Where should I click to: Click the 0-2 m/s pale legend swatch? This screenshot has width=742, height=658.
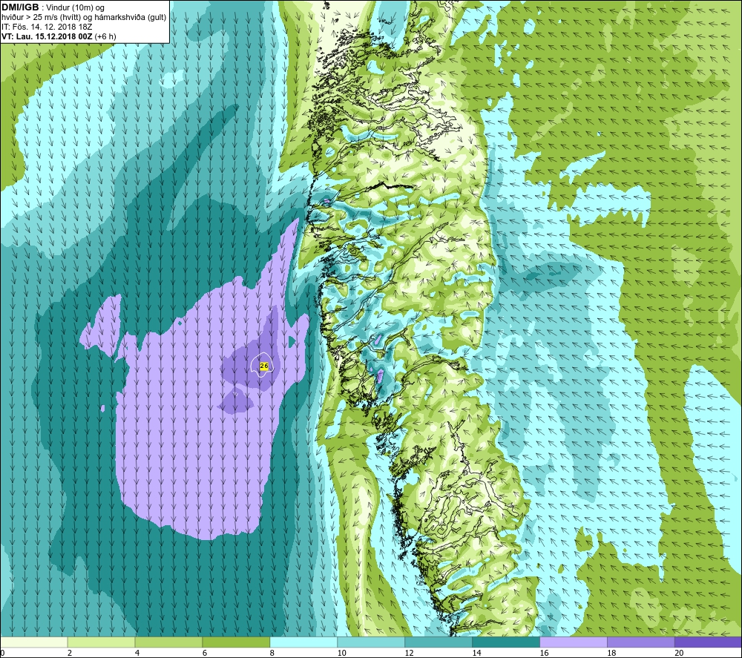coord(34,642)
